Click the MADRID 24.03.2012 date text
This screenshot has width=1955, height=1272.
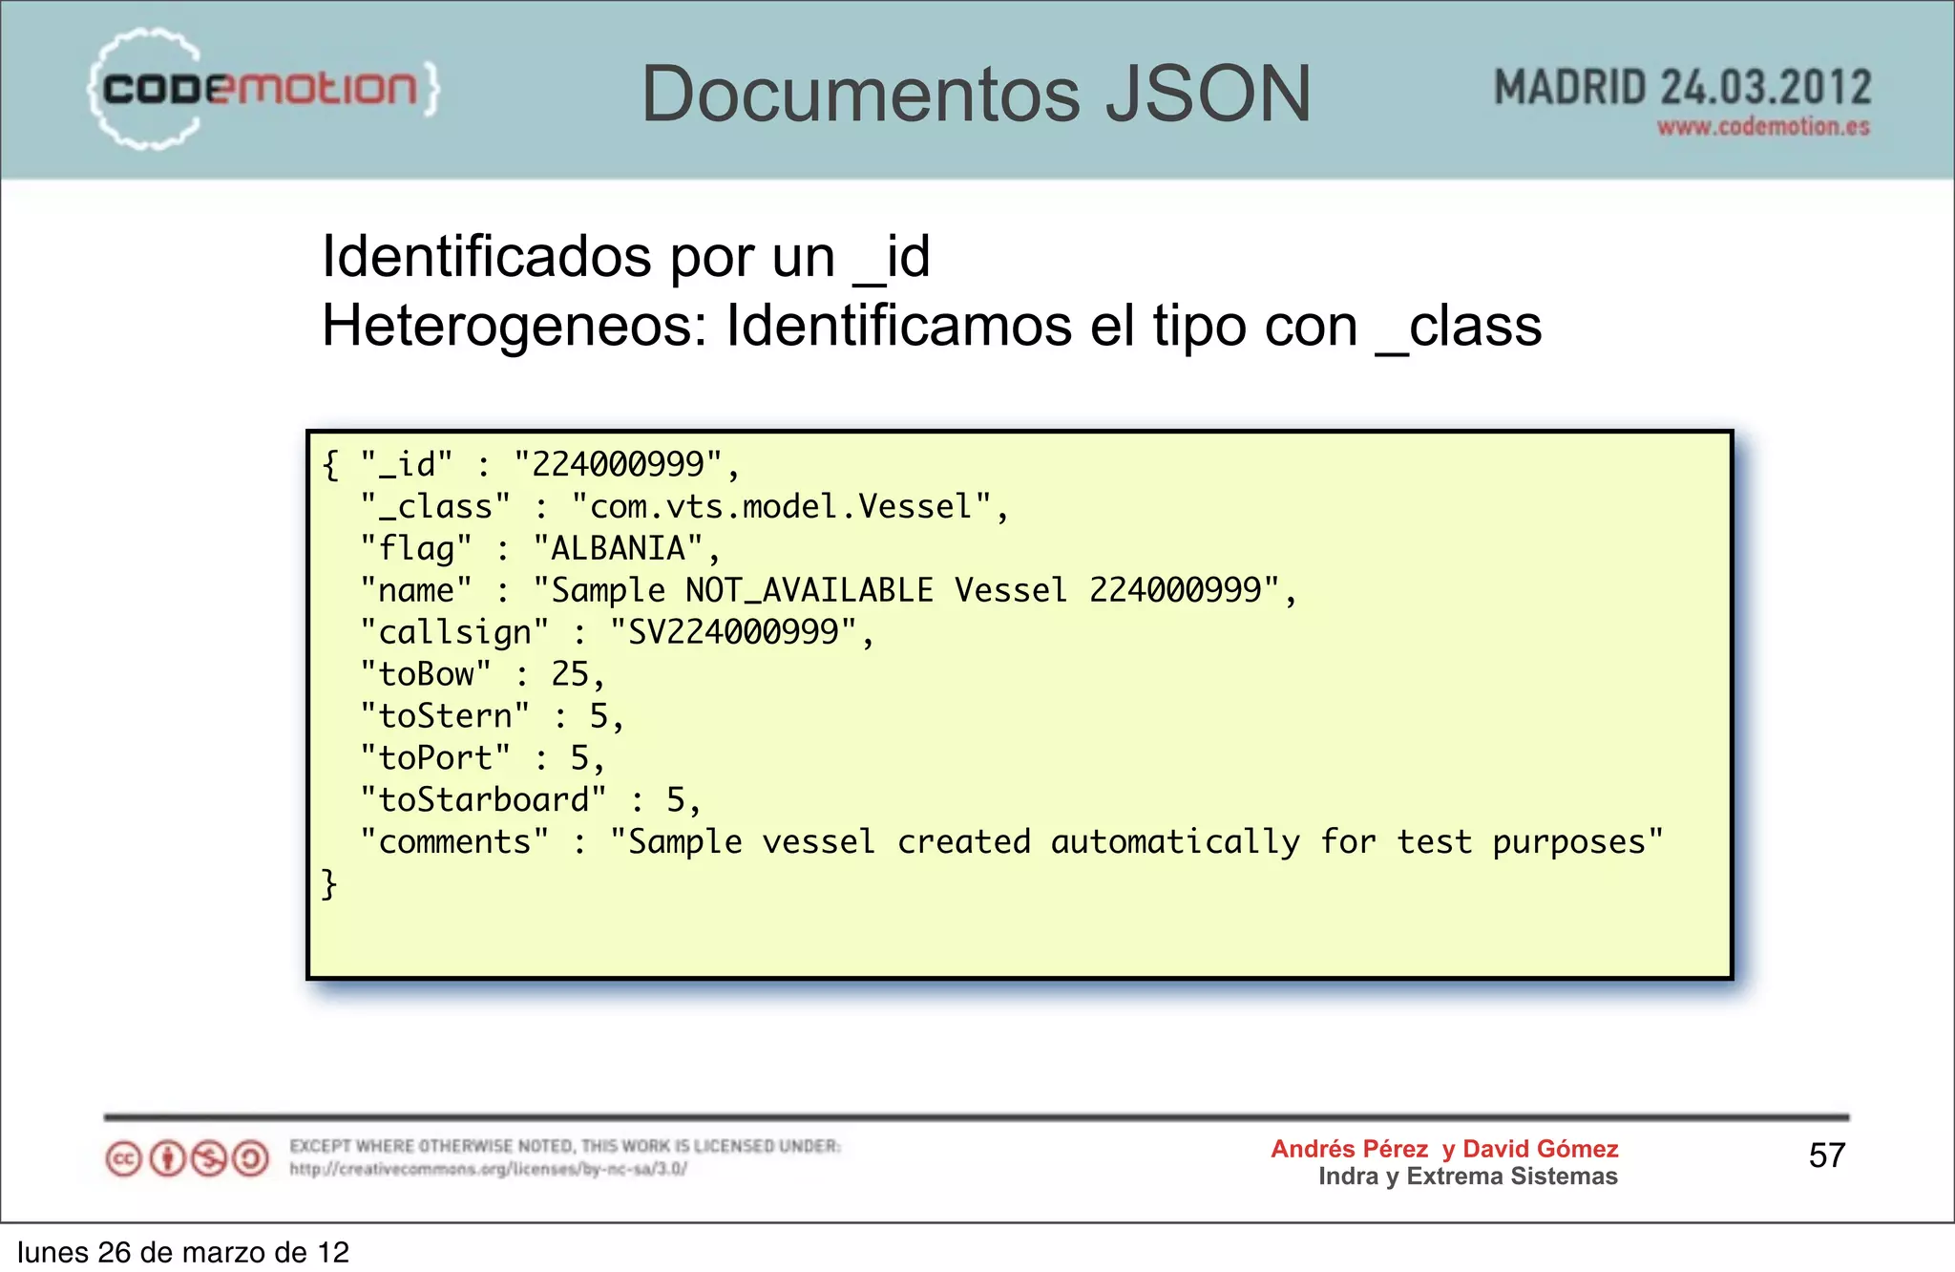1682,88
